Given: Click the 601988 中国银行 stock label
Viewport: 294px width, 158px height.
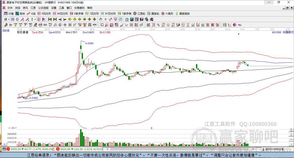Looking at the screenshot, I should [283, 32].
